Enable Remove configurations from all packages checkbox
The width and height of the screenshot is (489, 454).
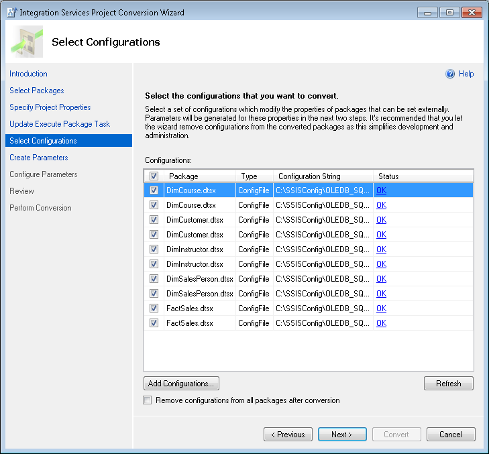click(148, 400)
